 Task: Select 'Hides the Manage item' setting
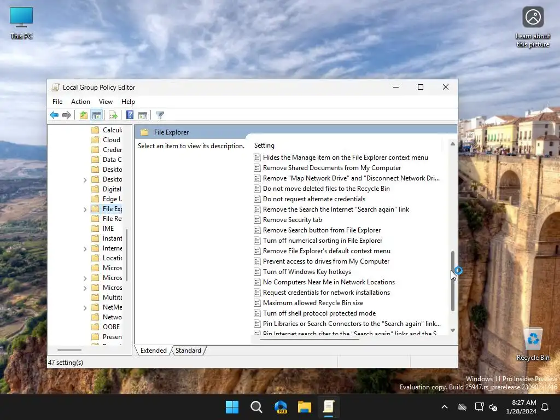tap(346, 157)
